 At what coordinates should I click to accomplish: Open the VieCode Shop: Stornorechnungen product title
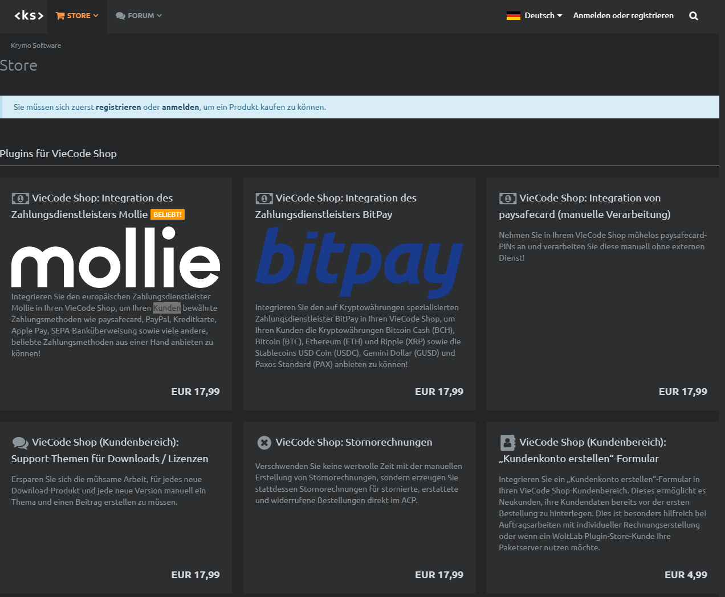(x=353, y=442)
